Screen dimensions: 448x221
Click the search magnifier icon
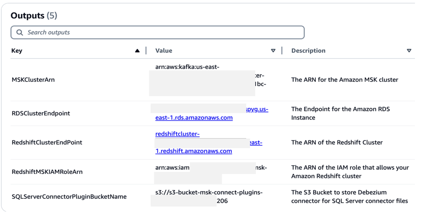click(x=20, y=33)
